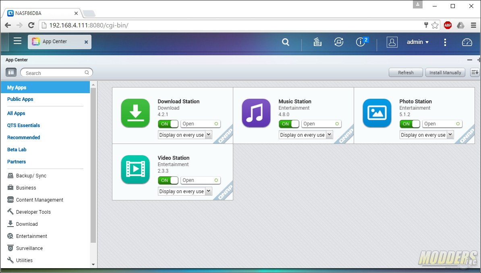Turn off Video Station ON switch
This screenshot has height=273, width=481.
pos(168,180)
